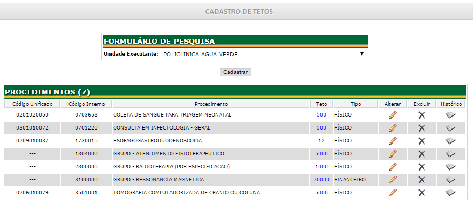The height and width of the screenshot is (204, 473).
Task: Edit the RESSONANCIA MAGNETICA group
Action: (393, 180)
